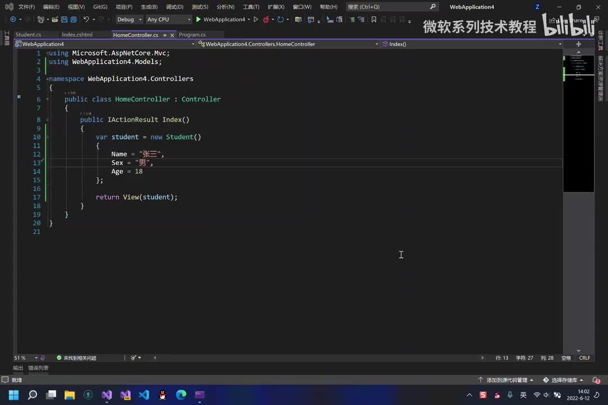Click the account Z badge in title bar

[538, 7]
